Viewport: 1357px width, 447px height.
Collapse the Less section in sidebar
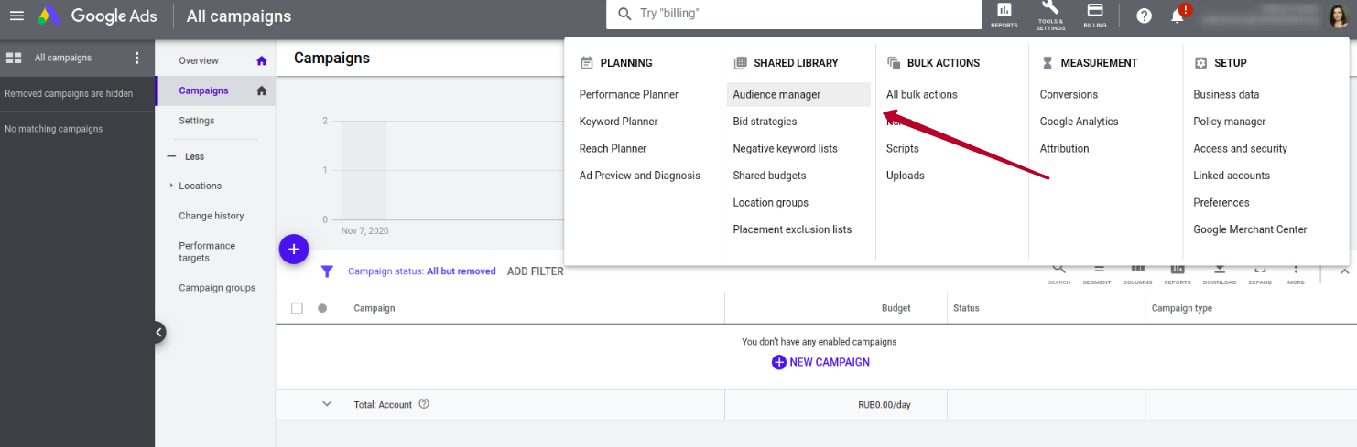188,156
